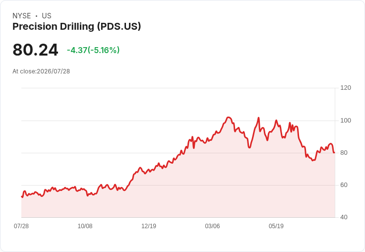This screenshot has height=252, width=365.
Task: Click the 03/06 date on x-axis
Action: point(212,226)
